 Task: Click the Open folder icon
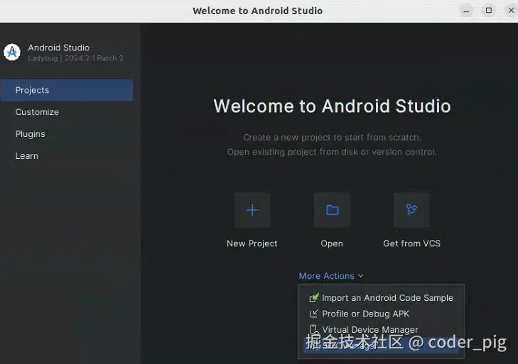[x=332, y=210]
